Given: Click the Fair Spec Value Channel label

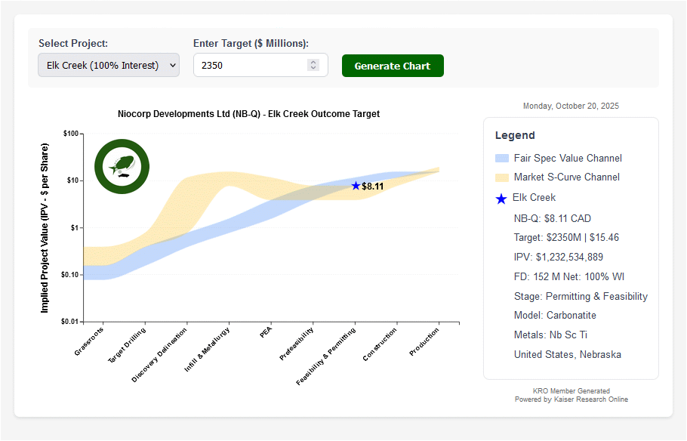Looking at the screenshot, I should click(568, 159).
